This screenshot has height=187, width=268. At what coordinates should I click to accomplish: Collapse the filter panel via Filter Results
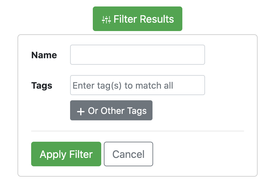[x=138, y=19]
